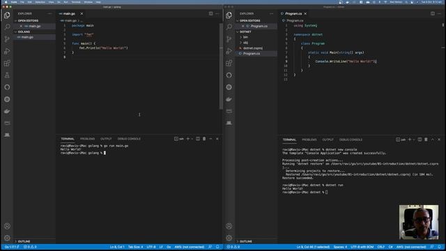This screenshot has height=251, width=446.
Task: Collapse Open Editors section in left window
Action: coord(28,21)
